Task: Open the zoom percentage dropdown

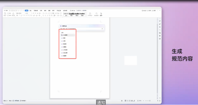Action: tap(140, 101)
